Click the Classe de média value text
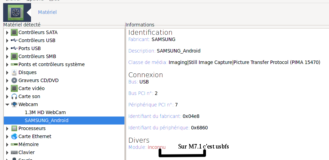Screen dimensions: 329x160 pos(244,62)
